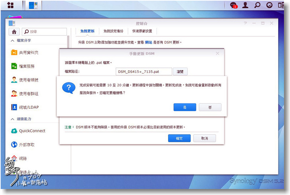Click the 控制台 window title text
Image resolution: width=290 pixels, height=195 pixels.
click(x=141, y=23)
